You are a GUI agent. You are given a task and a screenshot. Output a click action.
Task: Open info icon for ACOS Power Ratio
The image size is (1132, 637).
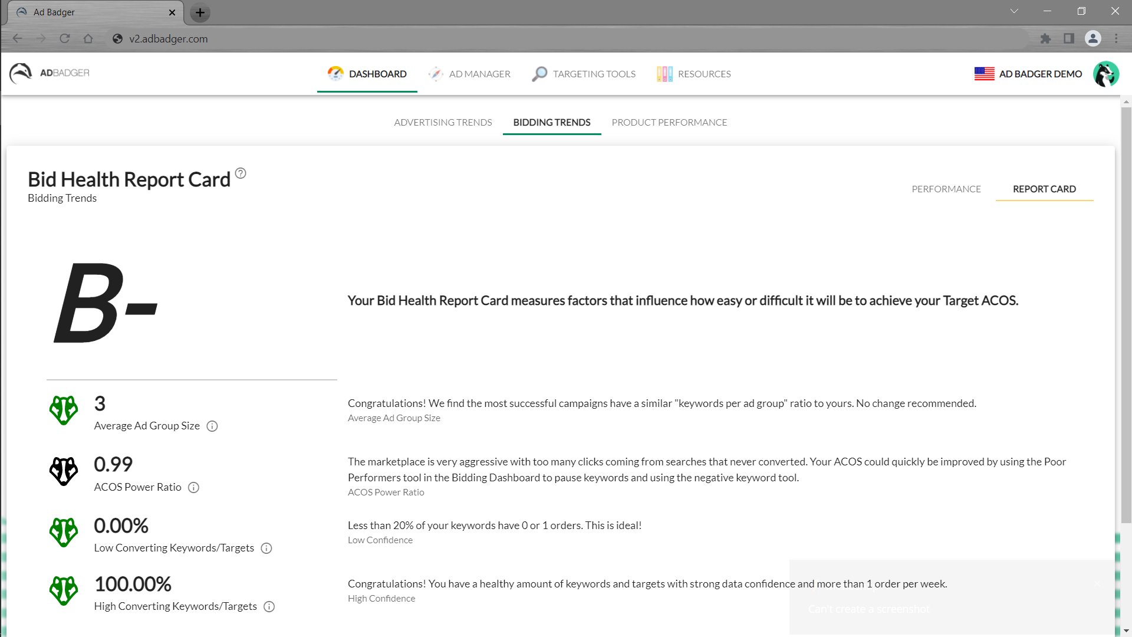click(193, 488)
